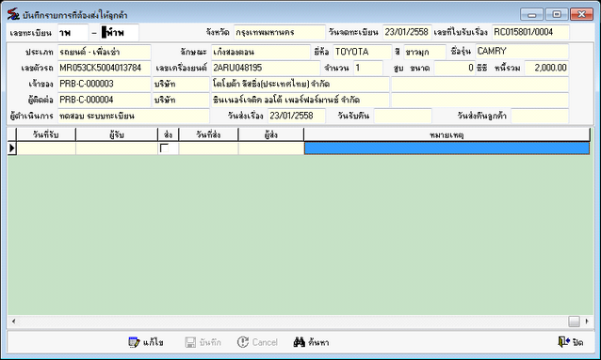Click contact code PRB-C-000004
Screen dimensions: 601x360
tap(105, 101)
